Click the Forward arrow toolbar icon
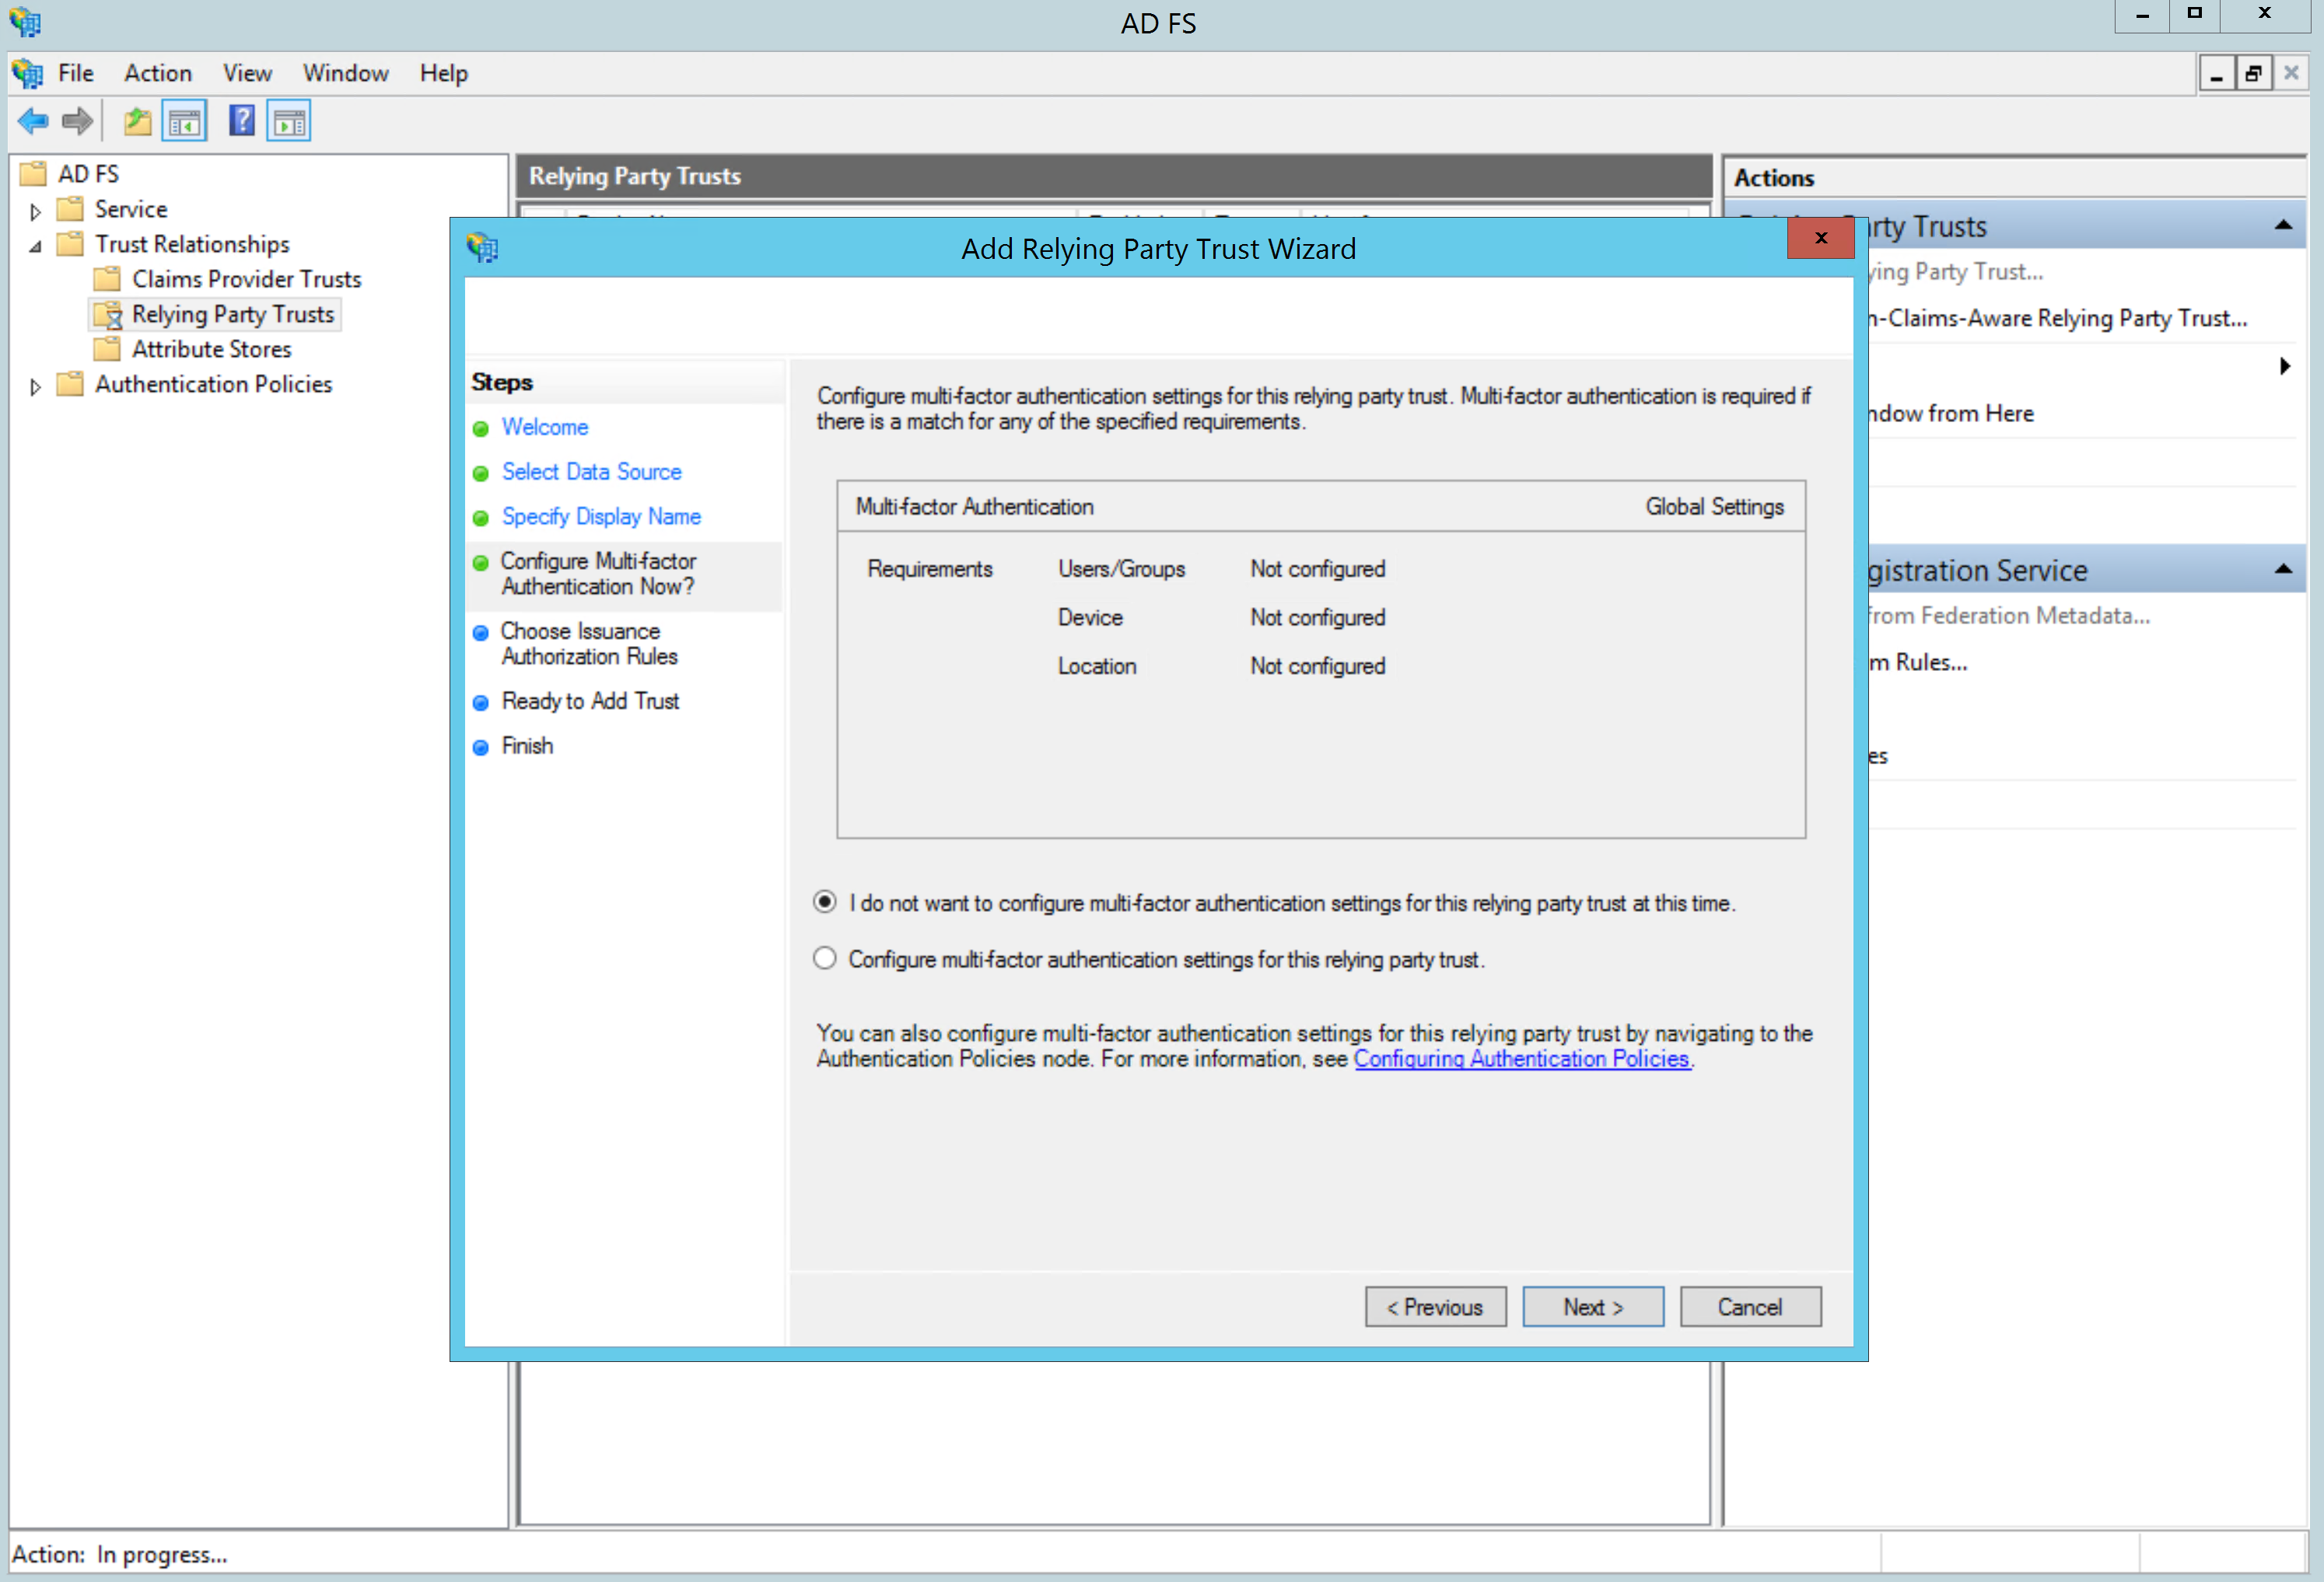Viewport: 2324px width, 1582px height. click(77, 122)
